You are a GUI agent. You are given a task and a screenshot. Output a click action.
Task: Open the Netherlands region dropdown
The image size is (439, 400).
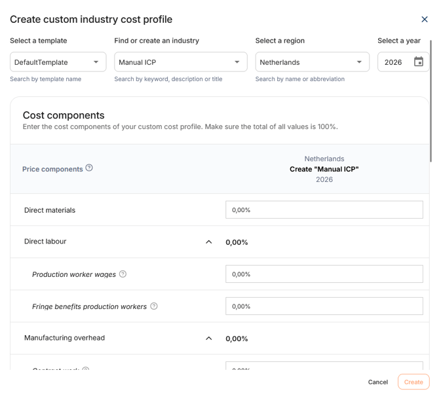(x=312, y=62)
